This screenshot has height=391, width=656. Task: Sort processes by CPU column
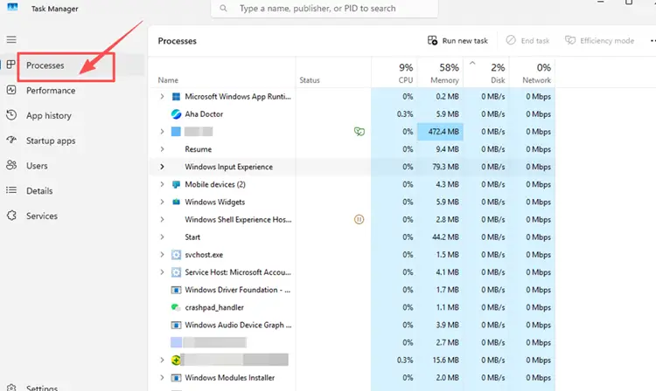(x=394, y=73)
